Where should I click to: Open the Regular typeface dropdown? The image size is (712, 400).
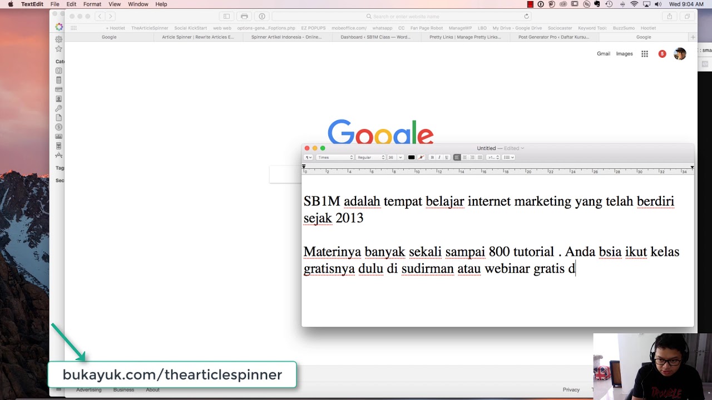[370, 157]
